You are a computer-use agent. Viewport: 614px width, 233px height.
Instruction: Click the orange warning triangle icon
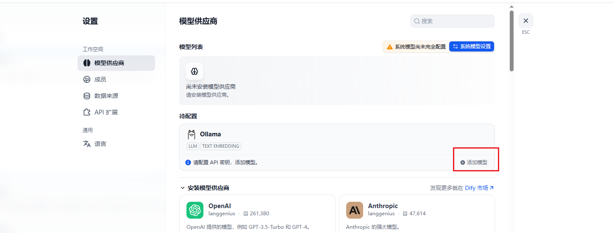(390, 46)
